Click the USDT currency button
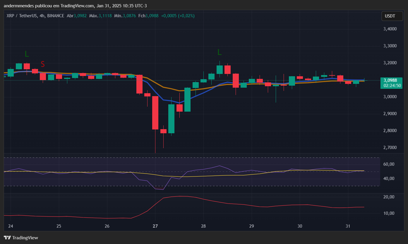This screenshot has height=244, width=408. point(392,16)
